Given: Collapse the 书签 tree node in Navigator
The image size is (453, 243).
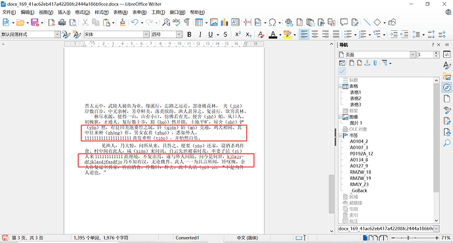Looking at the screenshot, I should [341, 135].
